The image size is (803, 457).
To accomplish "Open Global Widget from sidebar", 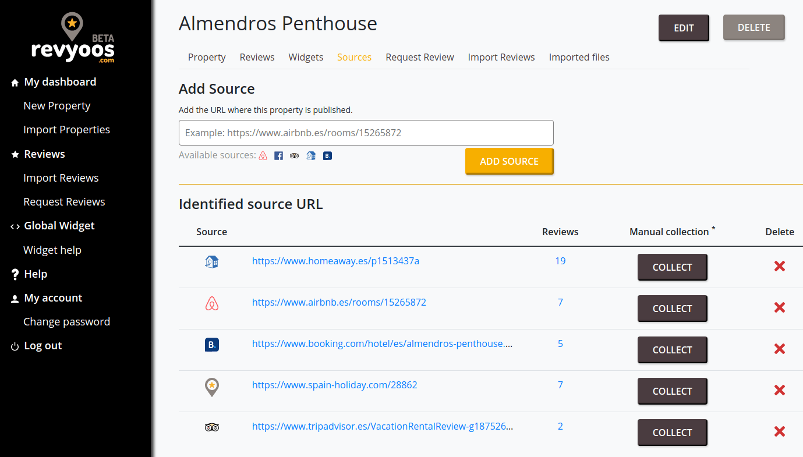I will [x=59, y=226].
